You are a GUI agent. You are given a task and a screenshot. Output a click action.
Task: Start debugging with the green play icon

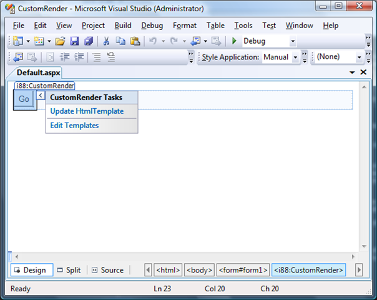(x=234, y=41)
